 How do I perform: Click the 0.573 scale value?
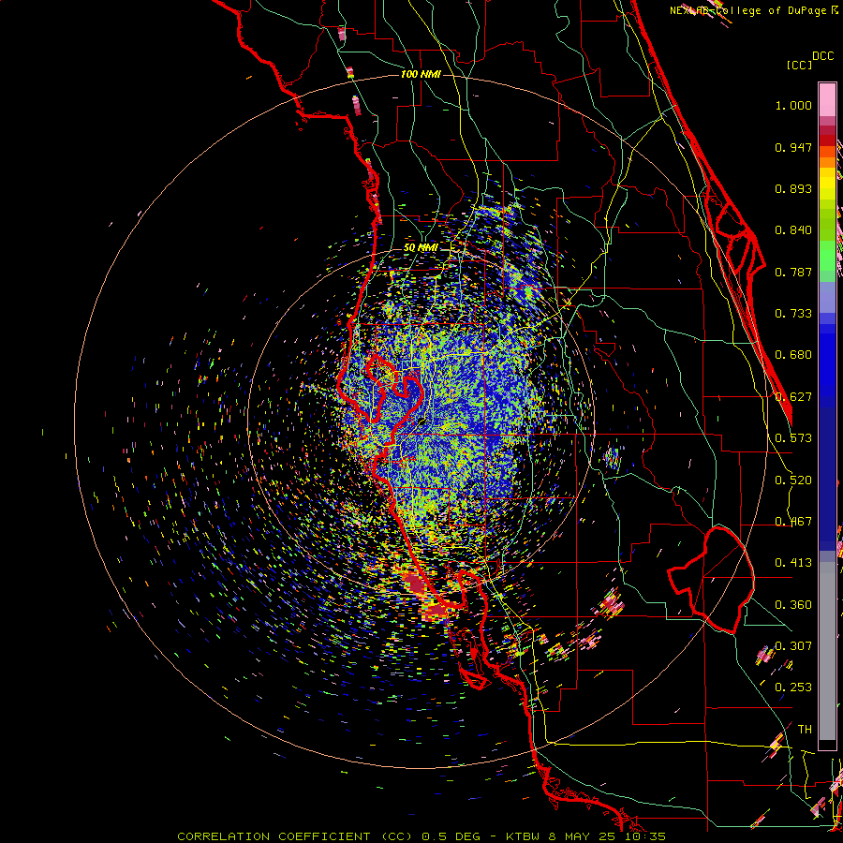(793, 438)
